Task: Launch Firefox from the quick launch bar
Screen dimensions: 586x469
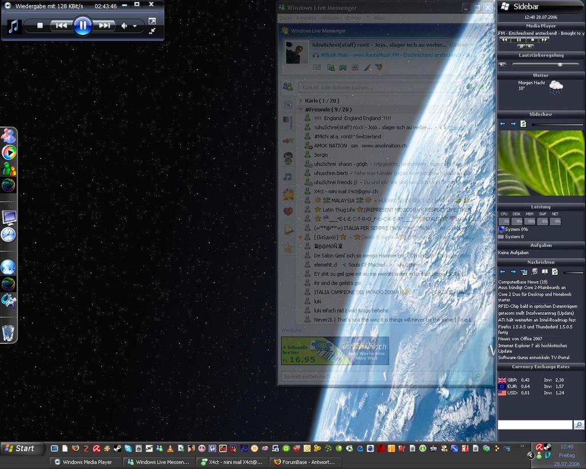Action: pyautogui.click(x=76, y=448)
